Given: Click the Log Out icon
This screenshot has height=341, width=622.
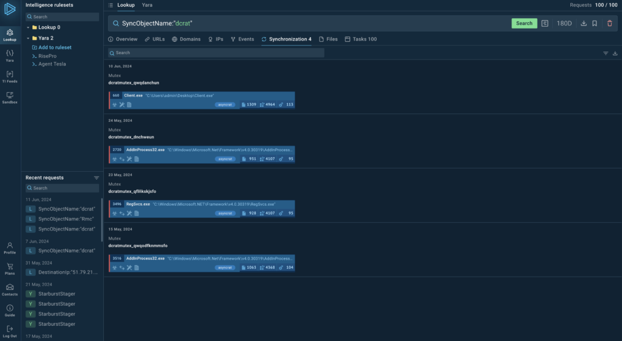Looking at the screenshot, I should pos(10,331).
